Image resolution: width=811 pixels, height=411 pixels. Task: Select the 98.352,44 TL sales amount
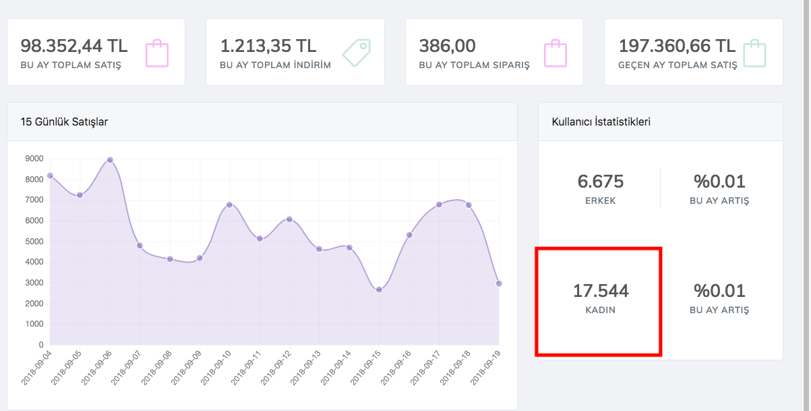click(x=73, y=46)
